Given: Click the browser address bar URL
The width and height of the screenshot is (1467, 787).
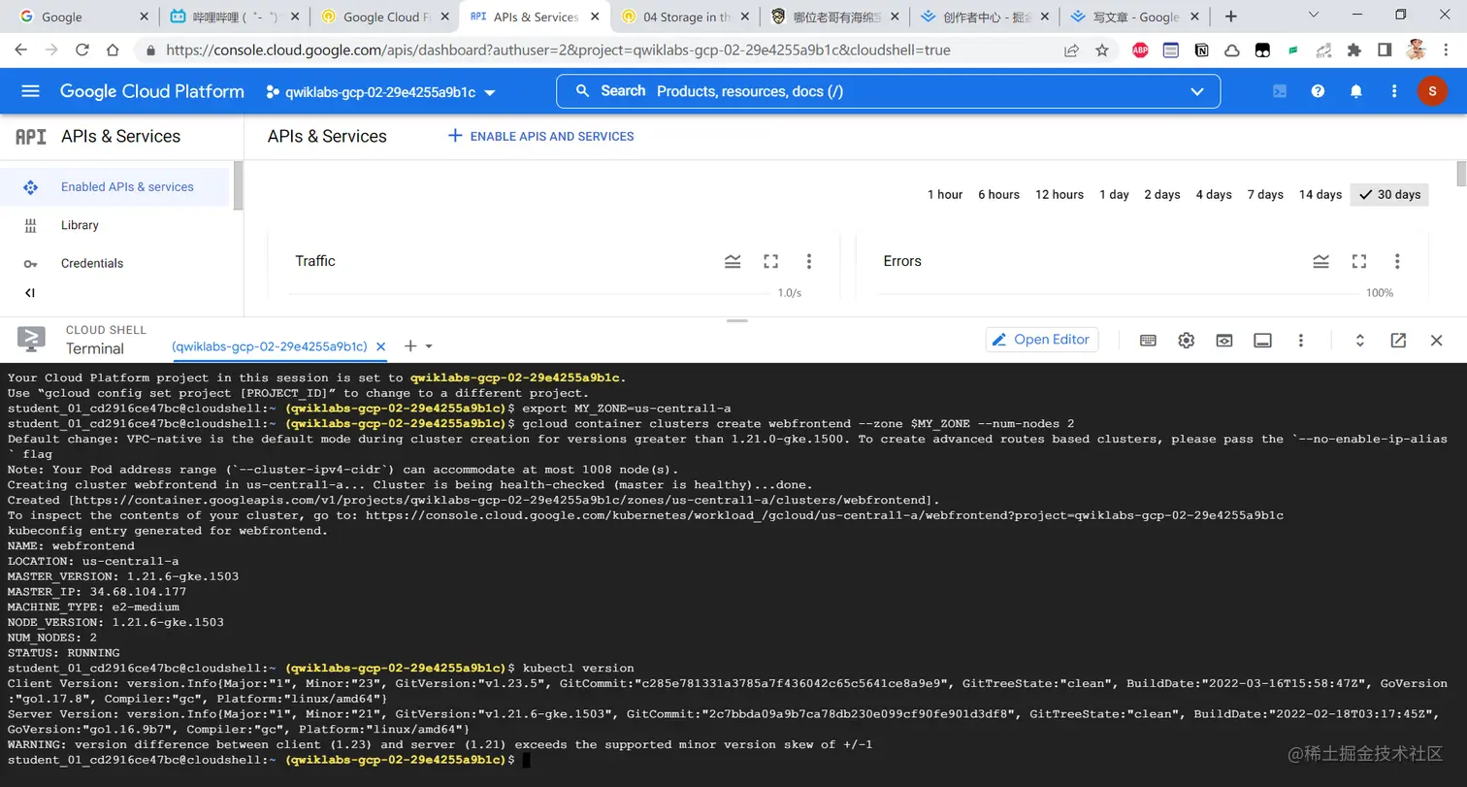Looking at the screenshot, I should click(558, 50).
